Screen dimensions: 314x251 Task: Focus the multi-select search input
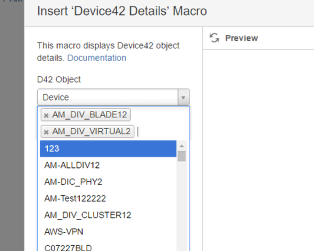coord(162,132)
